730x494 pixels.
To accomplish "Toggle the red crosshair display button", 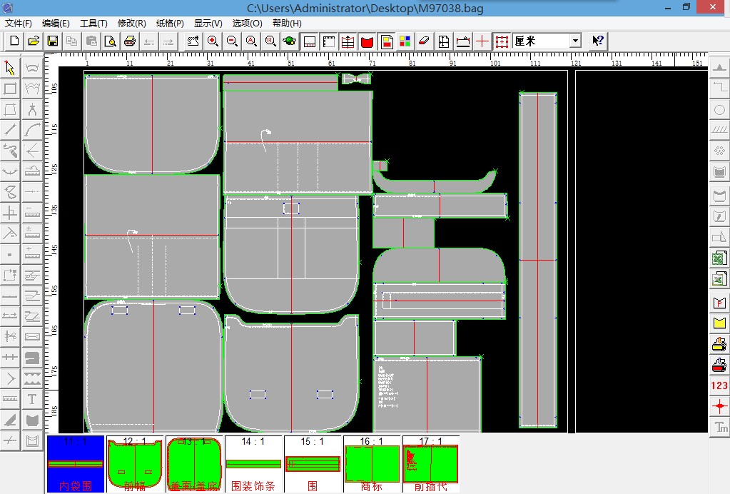I will [482, 41].
